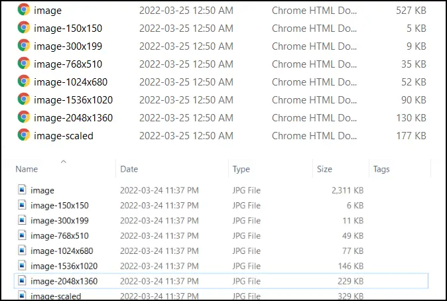Viewport: 447px width, 301px height.
Task: Click the JPG icon of the 2,311 KB image file
Action: 22,190
